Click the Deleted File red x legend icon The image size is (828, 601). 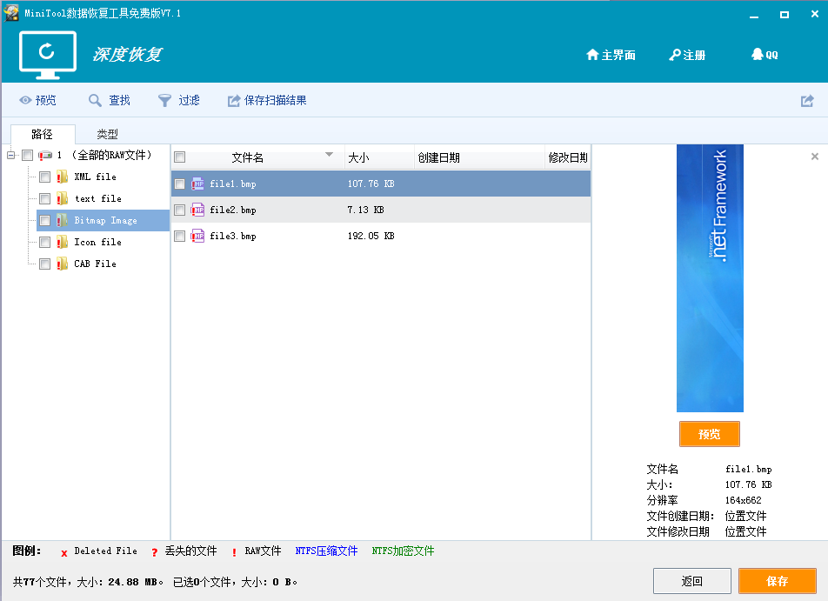click(x=63, y=553)
